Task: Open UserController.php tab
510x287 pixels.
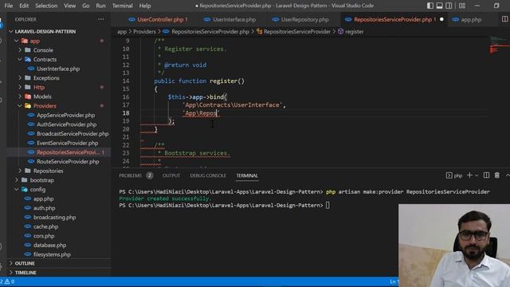Action: (158, 19)
